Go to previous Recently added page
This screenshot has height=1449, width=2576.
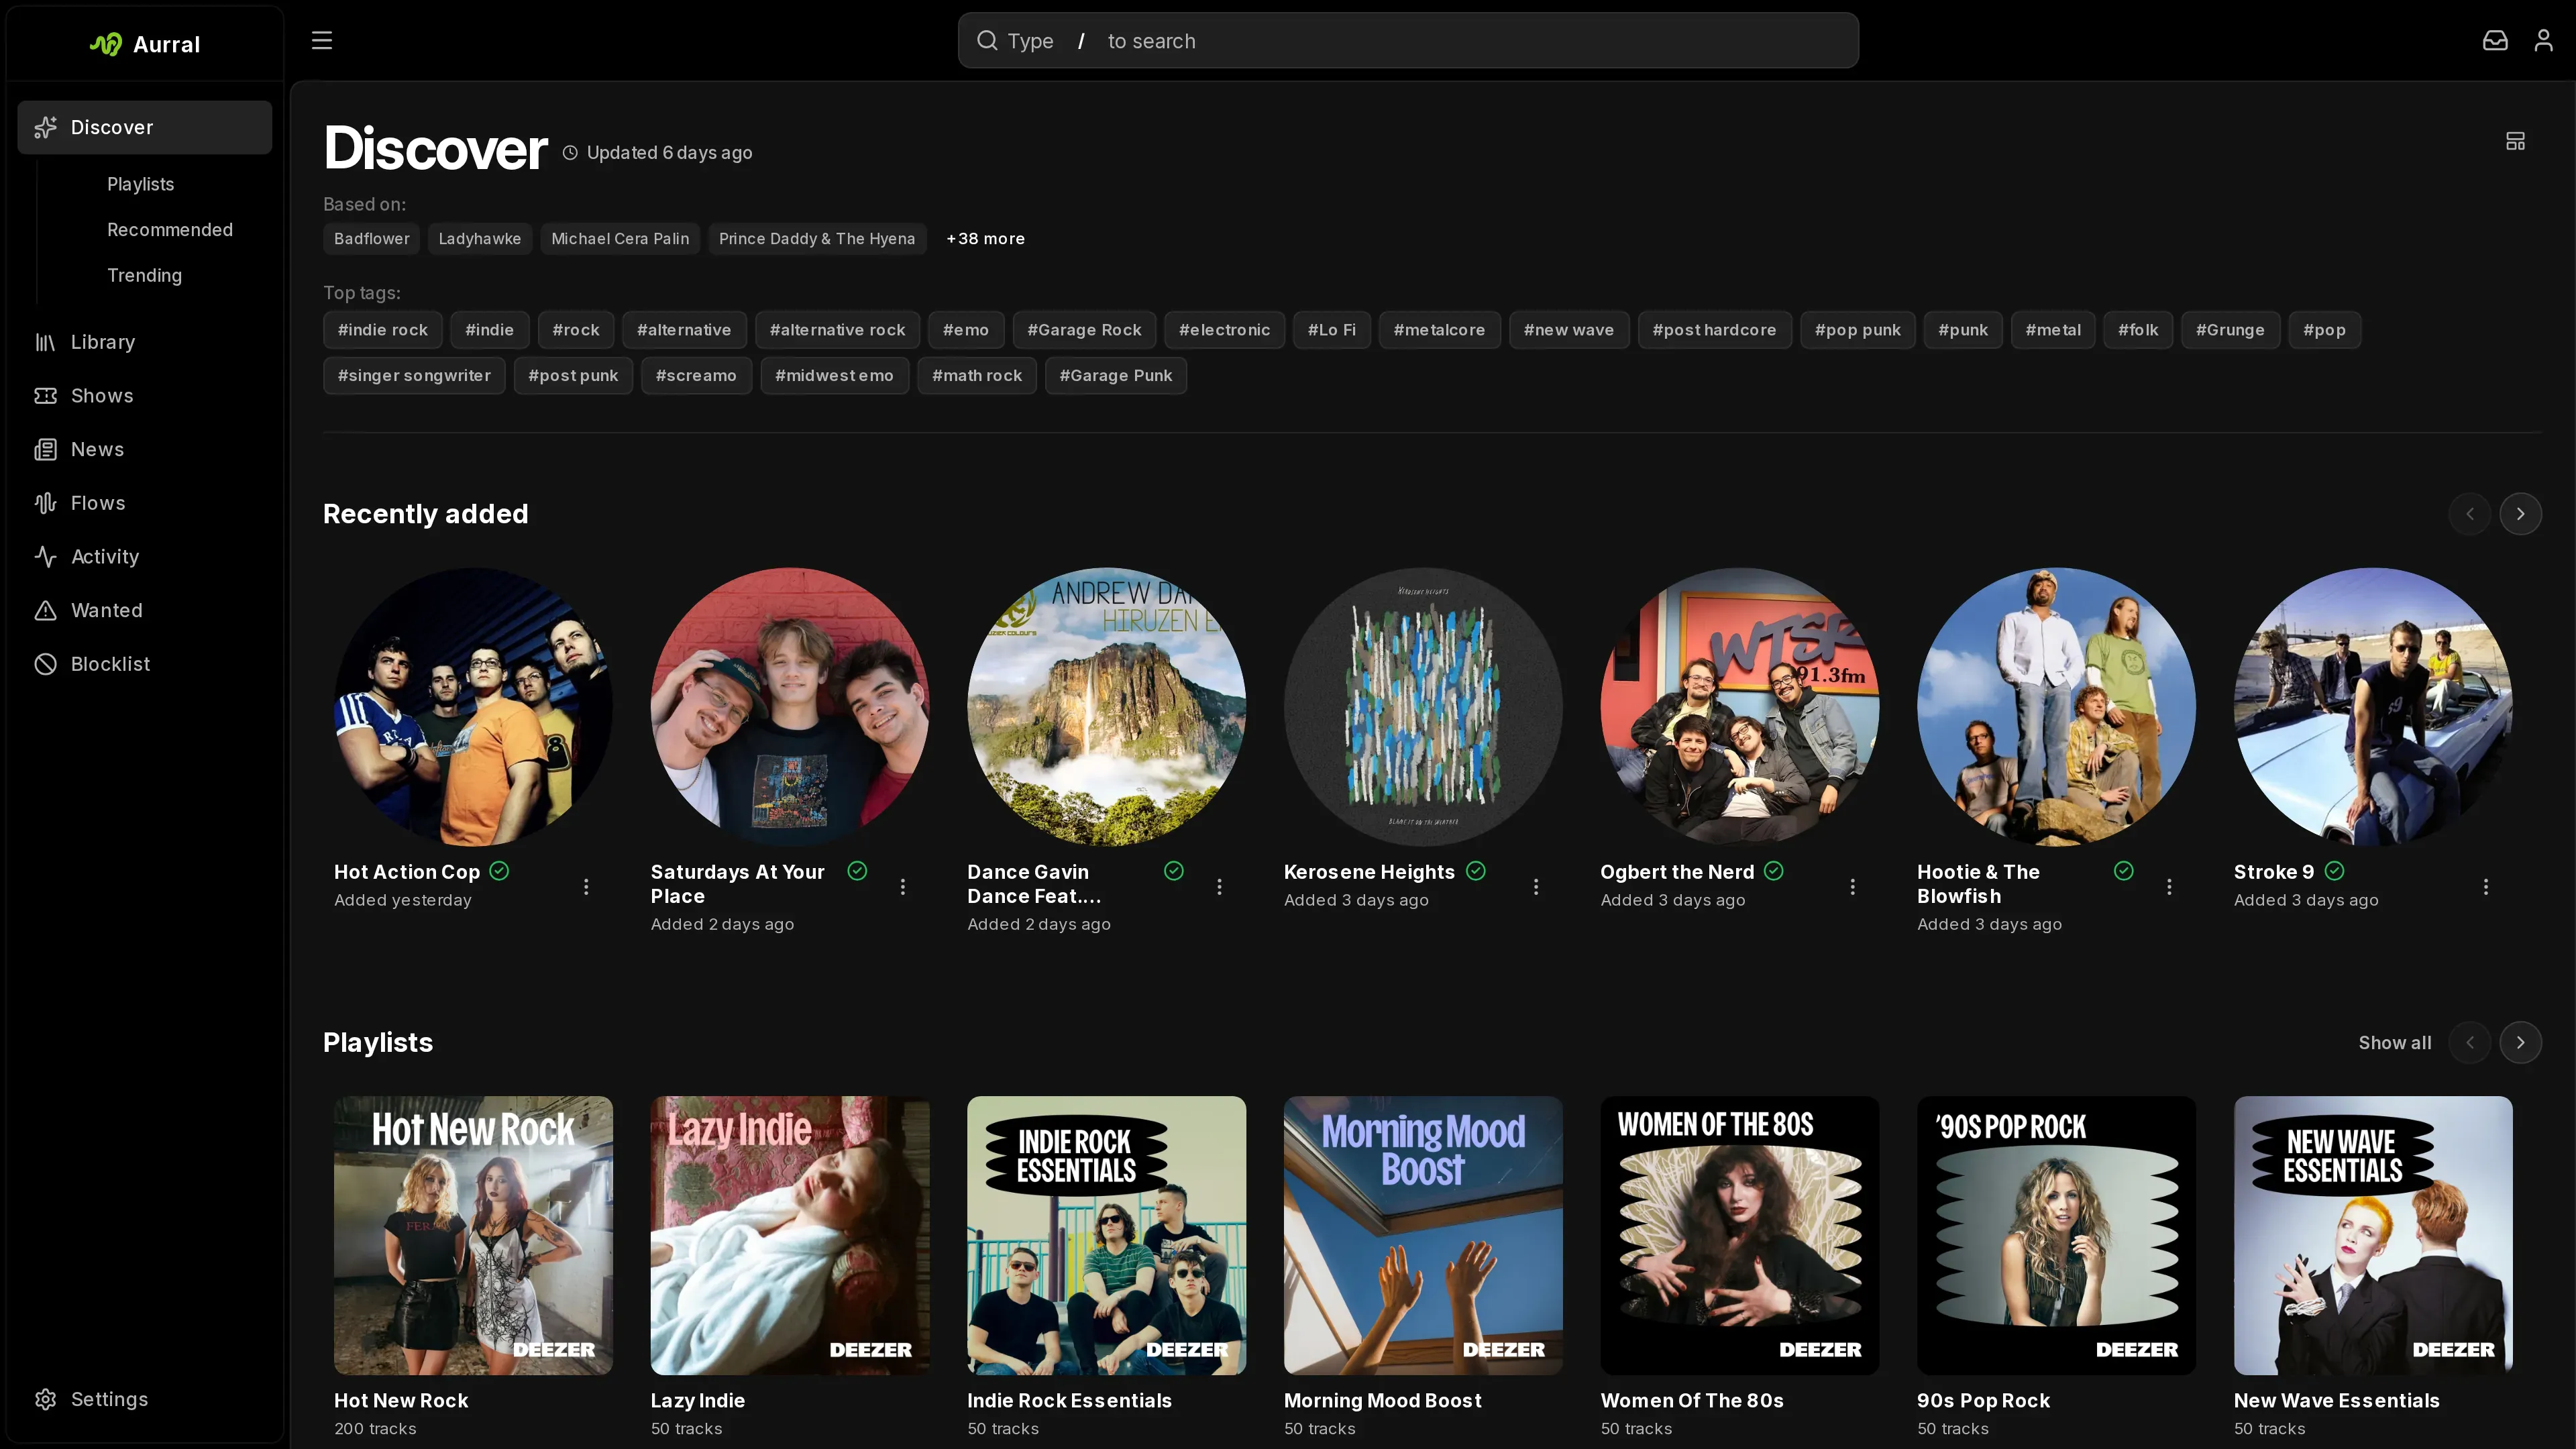(2470, 514)
